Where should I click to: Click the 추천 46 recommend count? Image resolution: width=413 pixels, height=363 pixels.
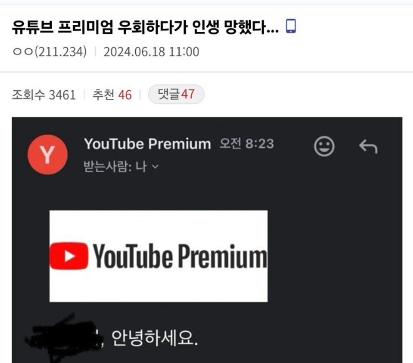point(112,95)
